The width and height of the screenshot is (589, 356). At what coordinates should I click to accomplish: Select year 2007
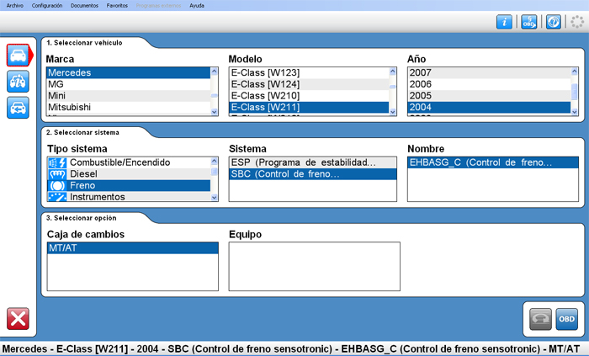click(489, 72)
